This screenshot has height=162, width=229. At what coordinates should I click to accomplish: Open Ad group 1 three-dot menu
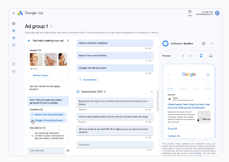coord(51,26)
